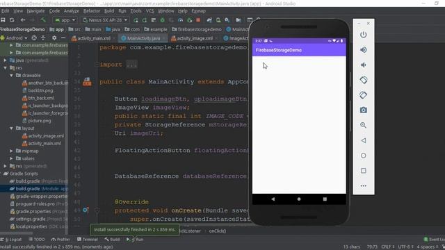The height and width of the screenshot is (250, 445).
Task: Open the Navigate menu
Action: [35, 11]
